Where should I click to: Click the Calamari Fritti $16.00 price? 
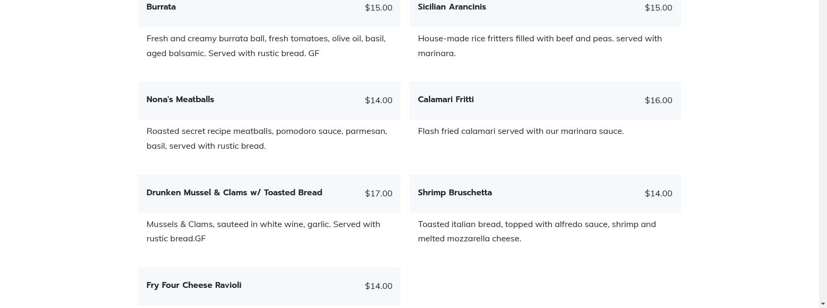pyautogui.click(x=658, y=100)
